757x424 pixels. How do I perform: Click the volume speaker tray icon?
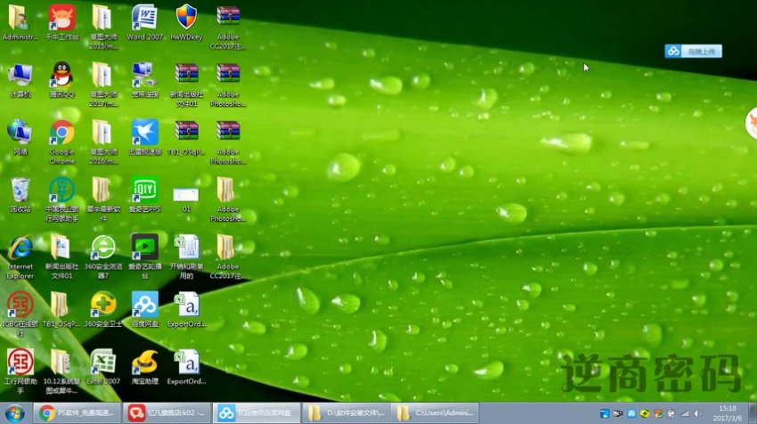pos(697,413)
